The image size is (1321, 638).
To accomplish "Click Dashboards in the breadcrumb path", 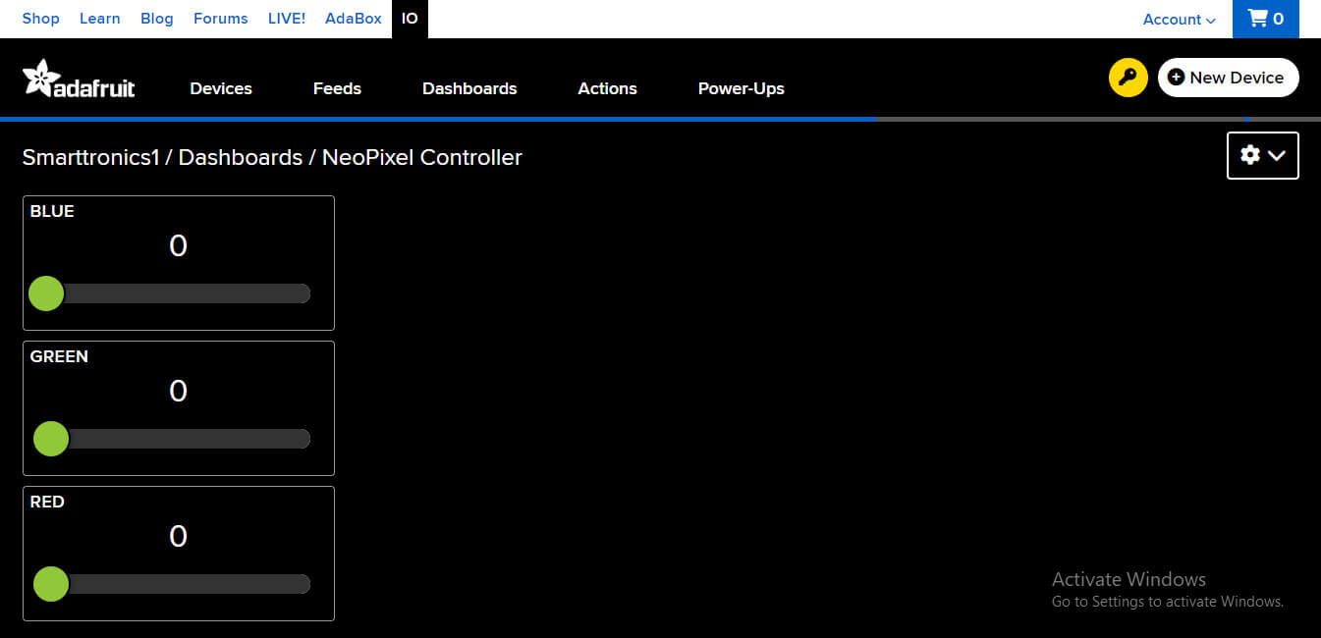I will 240,157.
